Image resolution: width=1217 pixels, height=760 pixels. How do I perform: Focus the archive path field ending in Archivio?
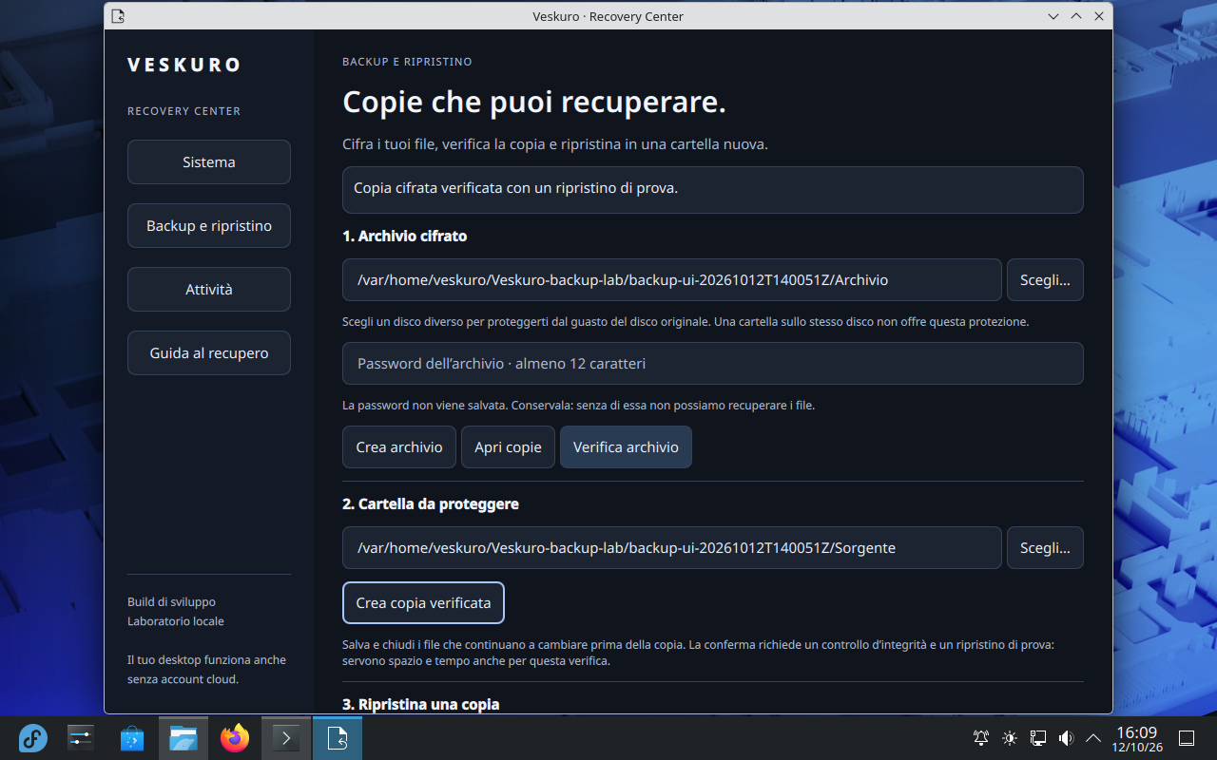tap(672, 280)
